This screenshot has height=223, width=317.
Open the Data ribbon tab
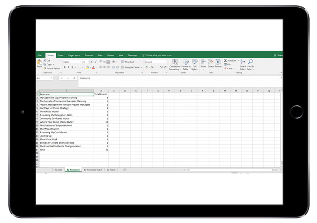point(100,55)
